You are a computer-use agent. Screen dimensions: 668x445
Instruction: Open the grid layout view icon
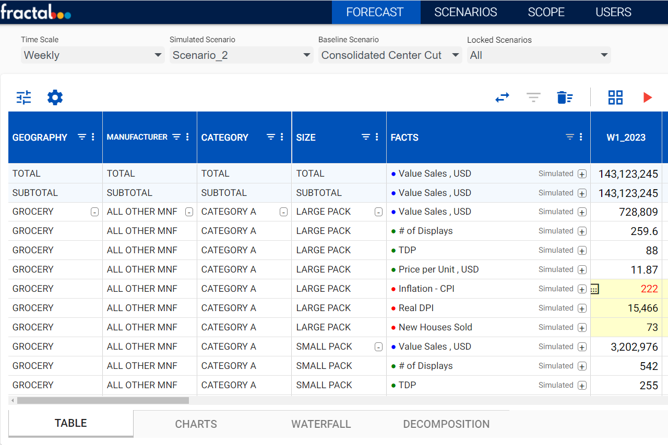(x=615, y=97)
